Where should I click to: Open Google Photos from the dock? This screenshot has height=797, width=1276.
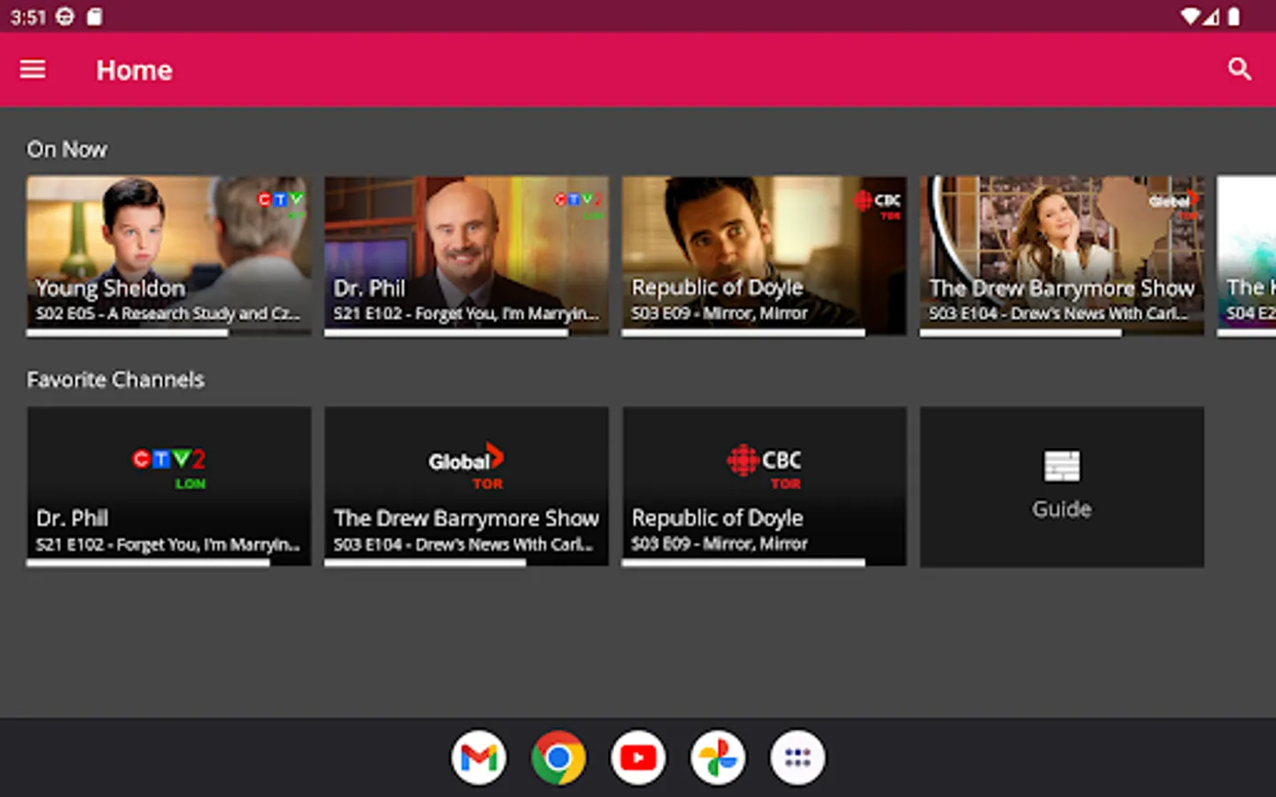pyautogui.click(x=718, y=757)
